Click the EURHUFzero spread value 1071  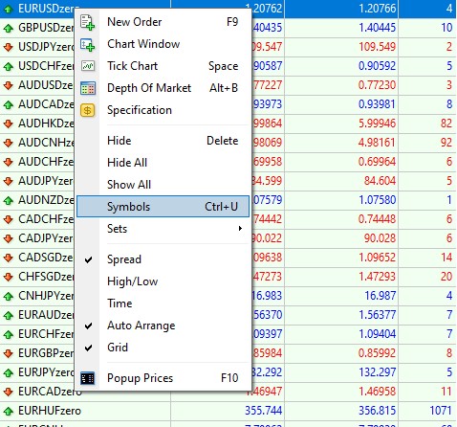click(x=441, y=411)
